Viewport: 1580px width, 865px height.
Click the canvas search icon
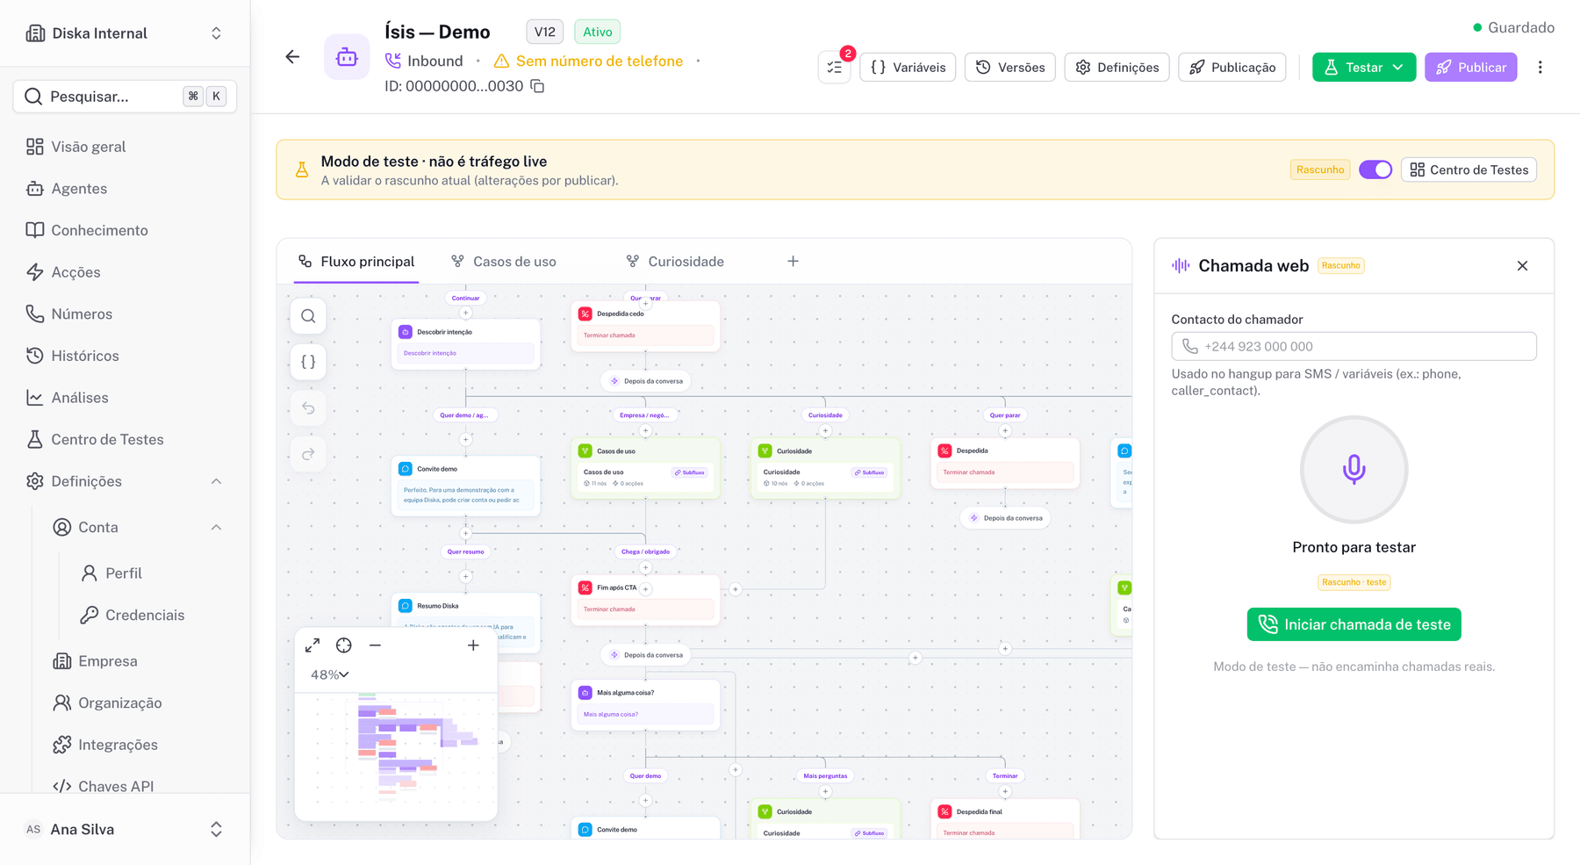308,316
